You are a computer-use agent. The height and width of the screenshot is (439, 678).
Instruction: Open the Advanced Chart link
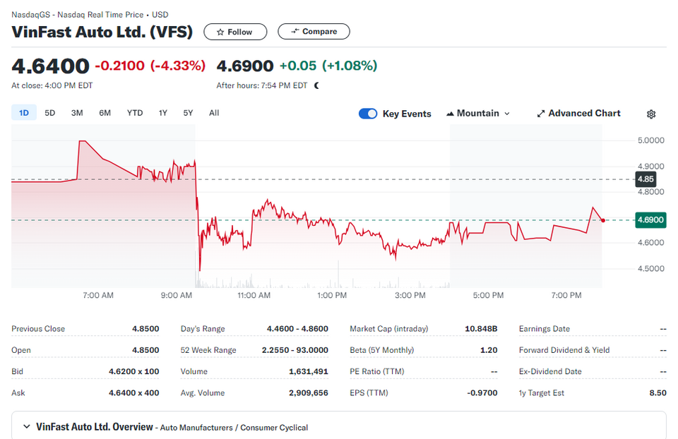(578, 114)
